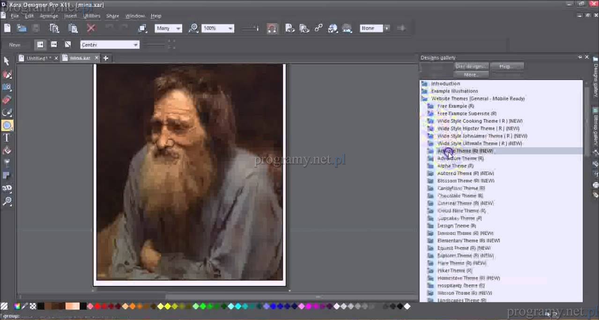
Task: Open the 3D extrude tool
Action: click(x=7, y=188)
